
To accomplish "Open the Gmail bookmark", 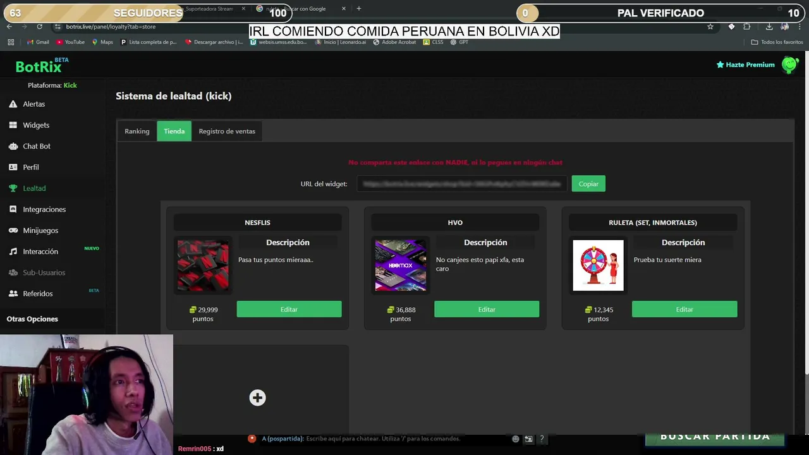I will pos(38,42).
